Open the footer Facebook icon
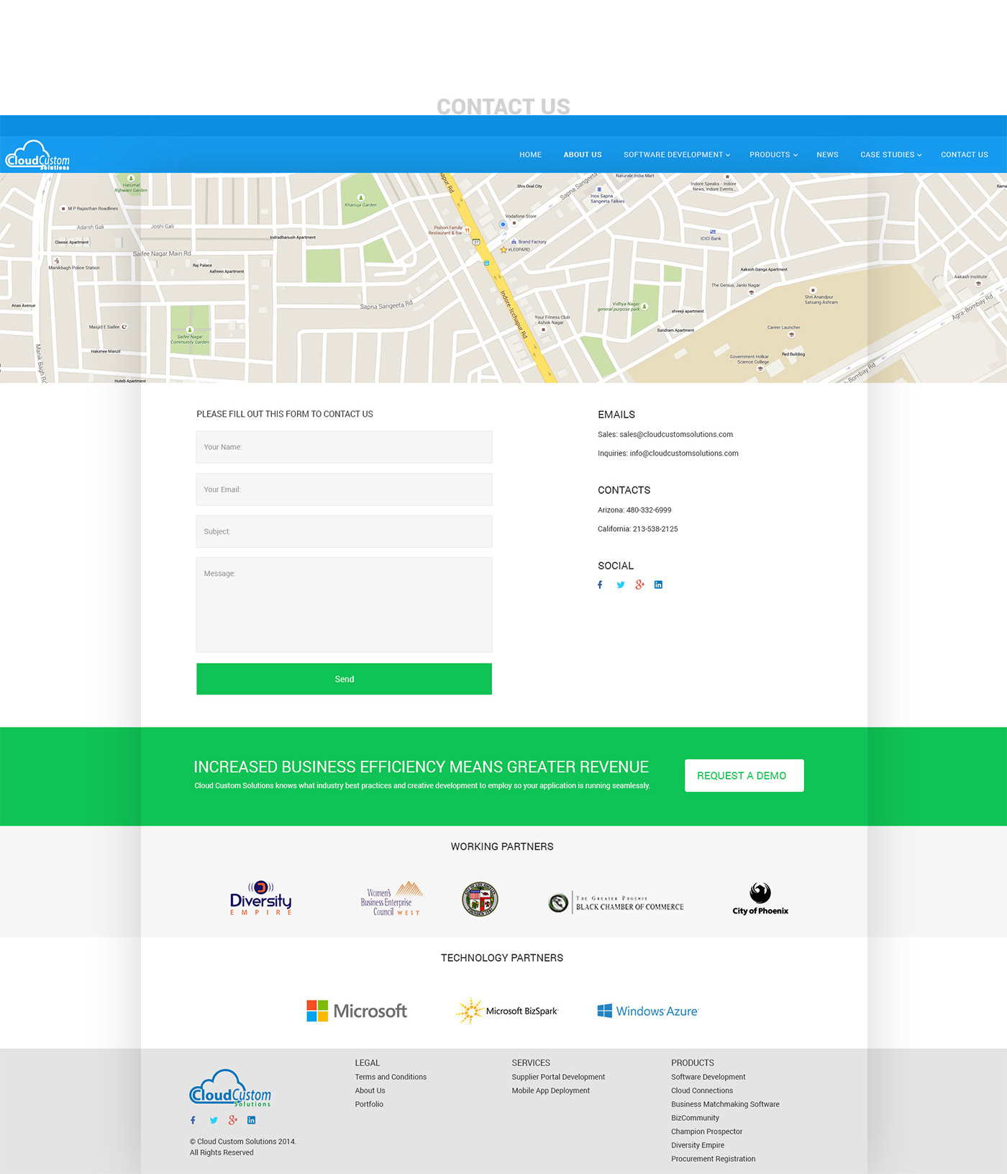 click(193, 1120)
